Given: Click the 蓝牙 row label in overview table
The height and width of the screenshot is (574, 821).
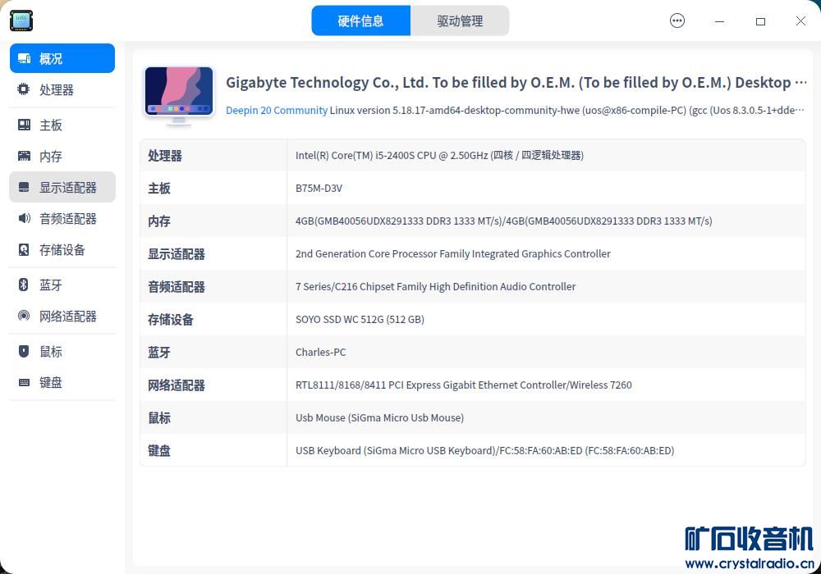Looking at the screenshot, I should (159, 353).
